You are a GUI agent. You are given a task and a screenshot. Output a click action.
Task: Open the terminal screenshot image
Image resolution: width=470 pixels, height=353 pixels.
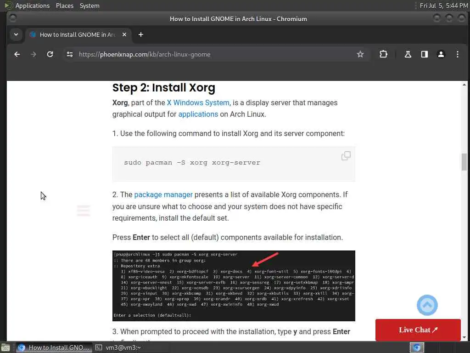point(234,286)
